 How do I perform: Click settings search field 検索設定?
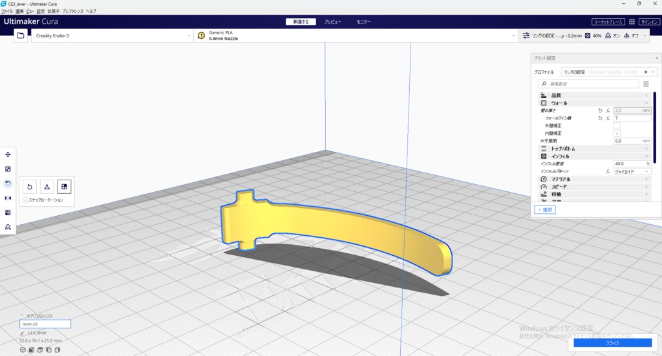(588, 84)
